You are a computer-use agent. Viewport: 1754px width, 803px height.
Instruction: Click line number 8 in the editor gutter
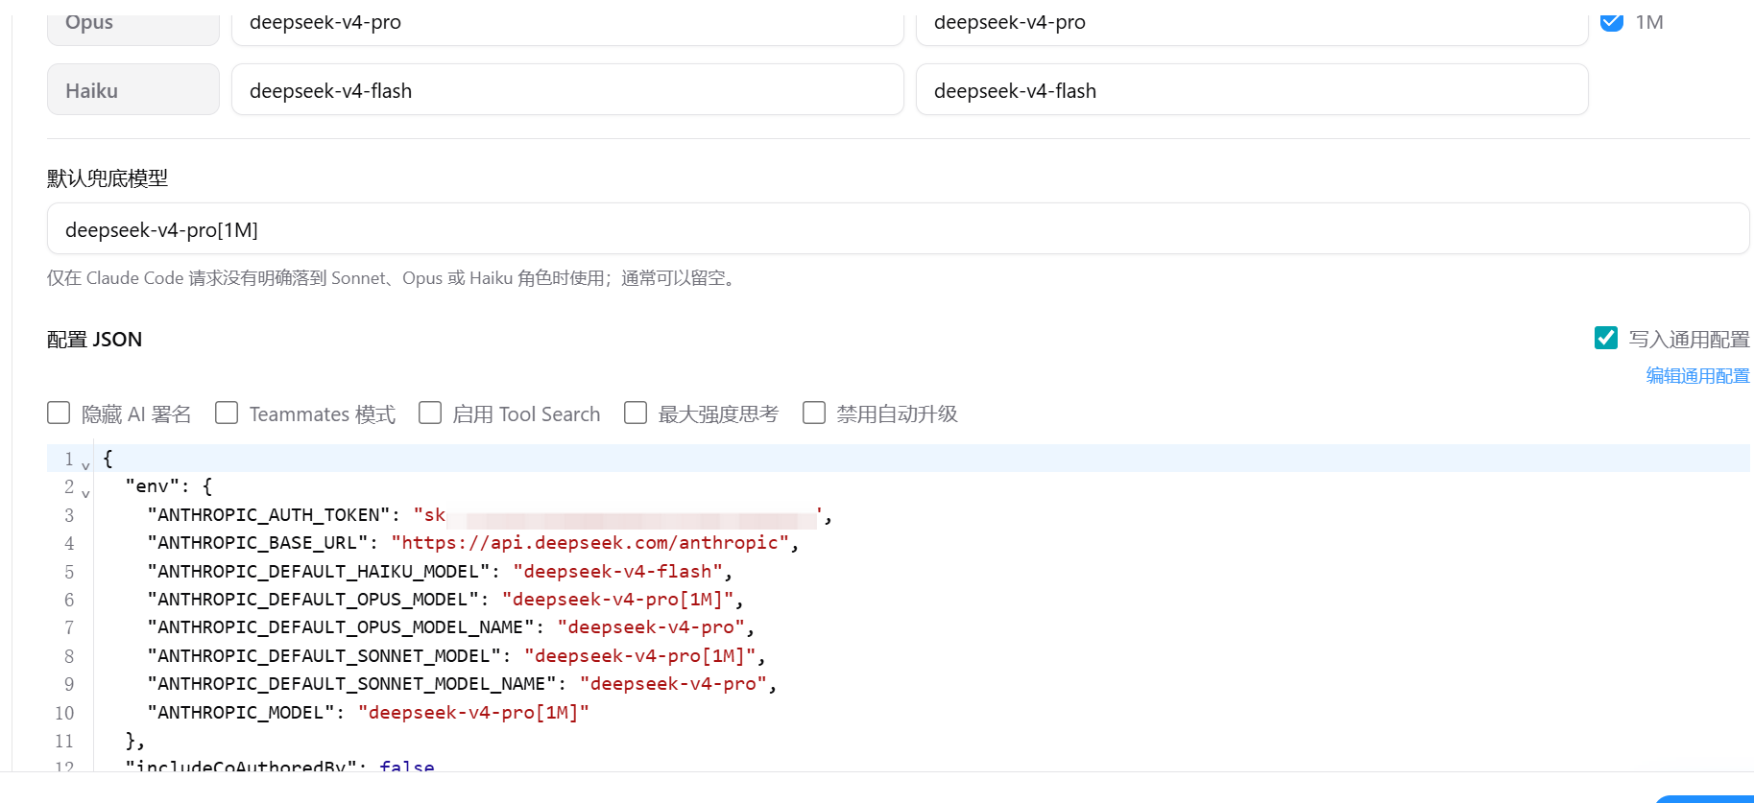click(x=69, y=656)
